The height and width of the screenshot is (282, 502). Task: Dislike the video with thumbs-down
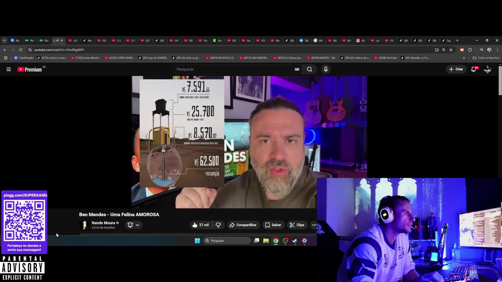(x=218, y=225)
